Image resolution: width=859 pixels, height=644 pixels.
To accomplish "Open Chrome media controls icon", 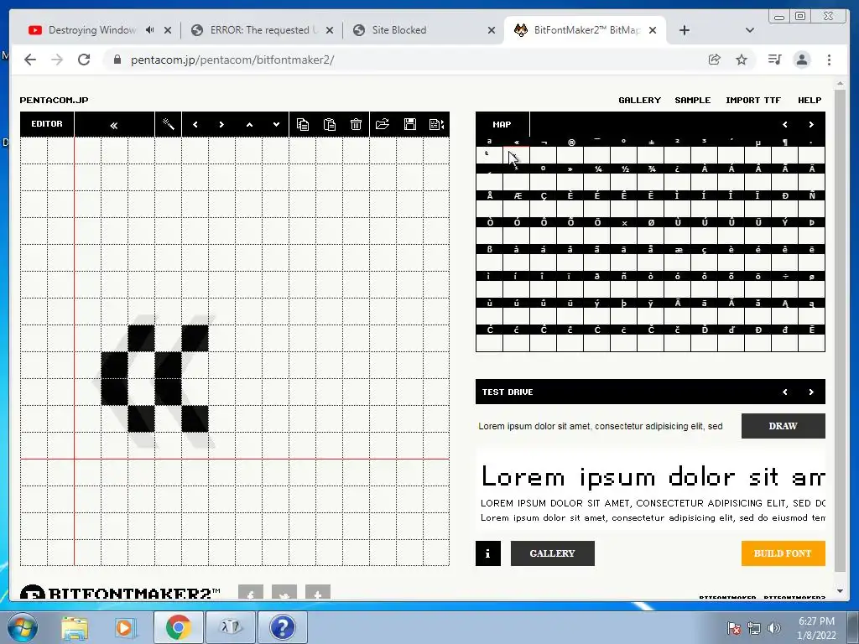I will 774,60.
